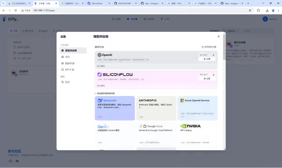Open the 图片生成器 app card
The image size is (282, 168).
point(250,51)
